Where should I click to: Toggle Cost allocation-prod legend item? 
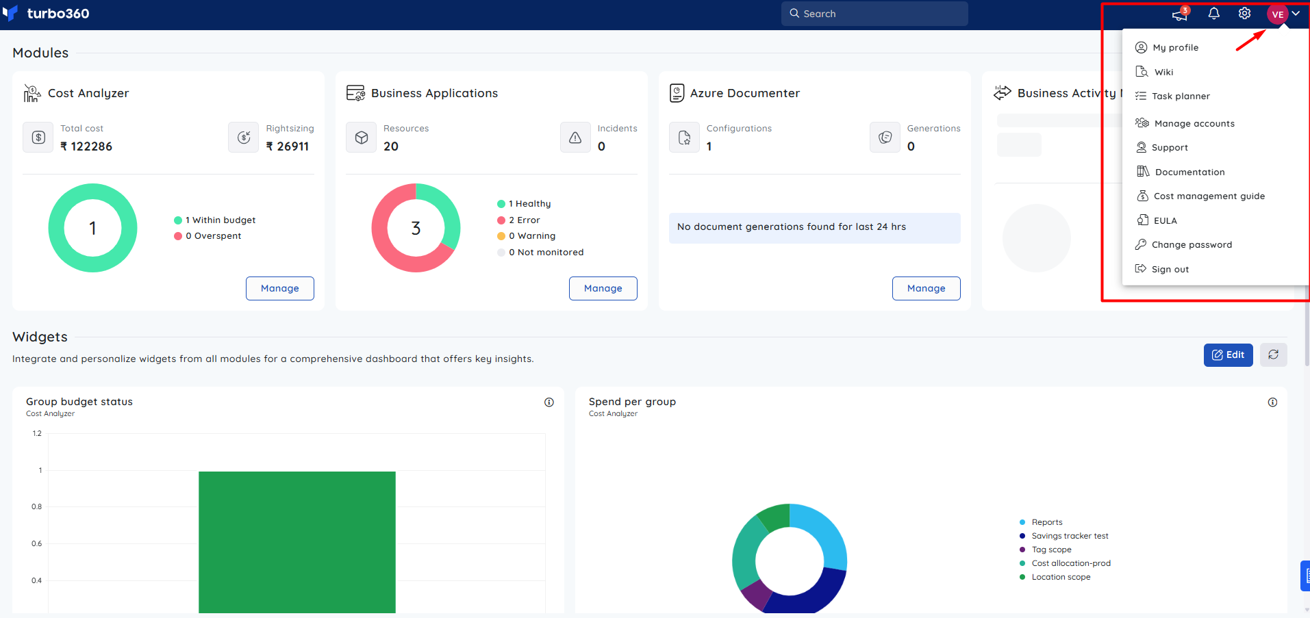tap(1065, 563)
